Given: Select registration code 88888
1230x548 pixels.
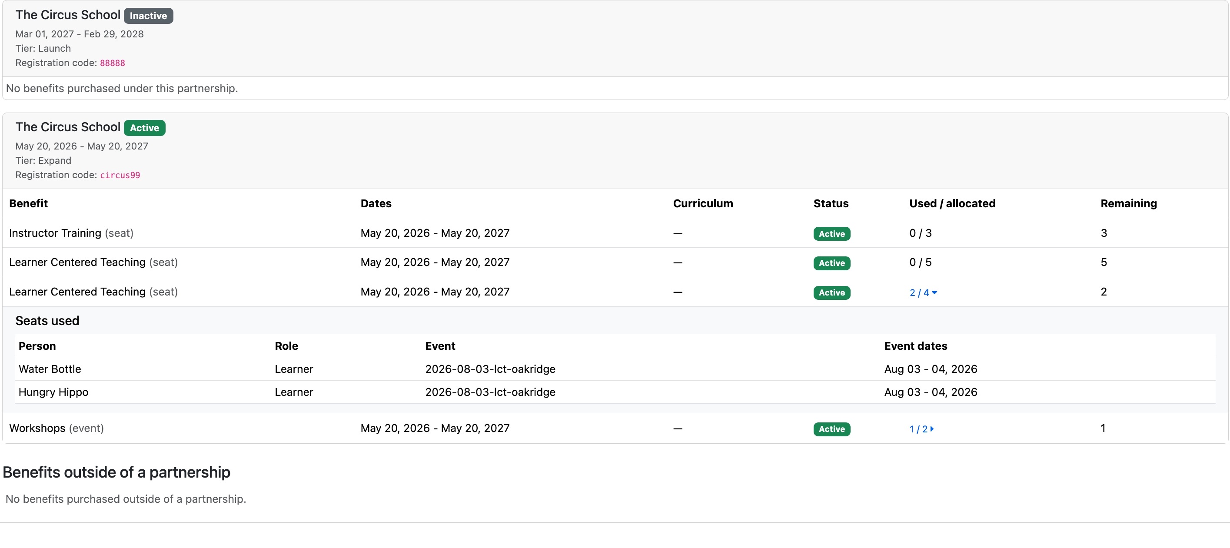Looking at the screenshot, I should 112,63.
